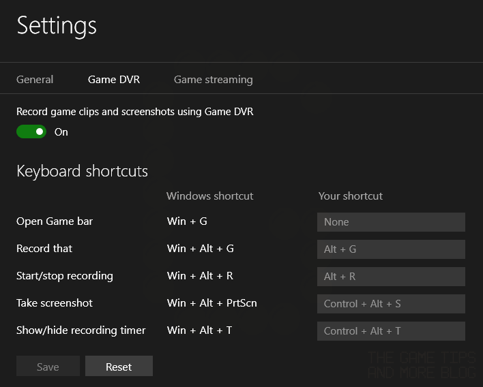The image size is (483, 387).
Task: Click the Windows shortcut column header
Action: coord(209,196)
